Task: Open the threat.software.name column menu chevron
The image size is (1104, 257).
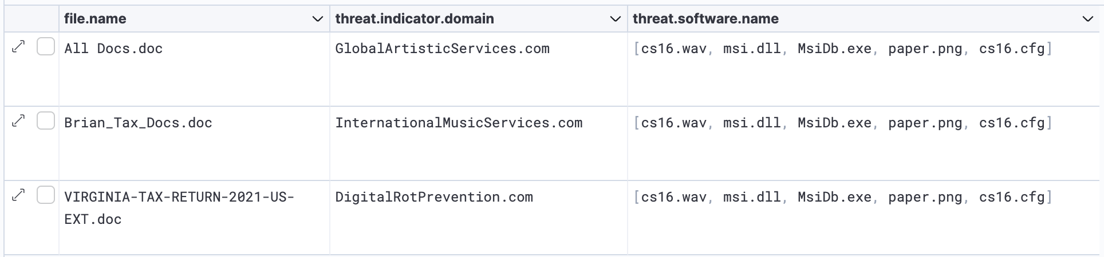Action: tap(1088, 19)
